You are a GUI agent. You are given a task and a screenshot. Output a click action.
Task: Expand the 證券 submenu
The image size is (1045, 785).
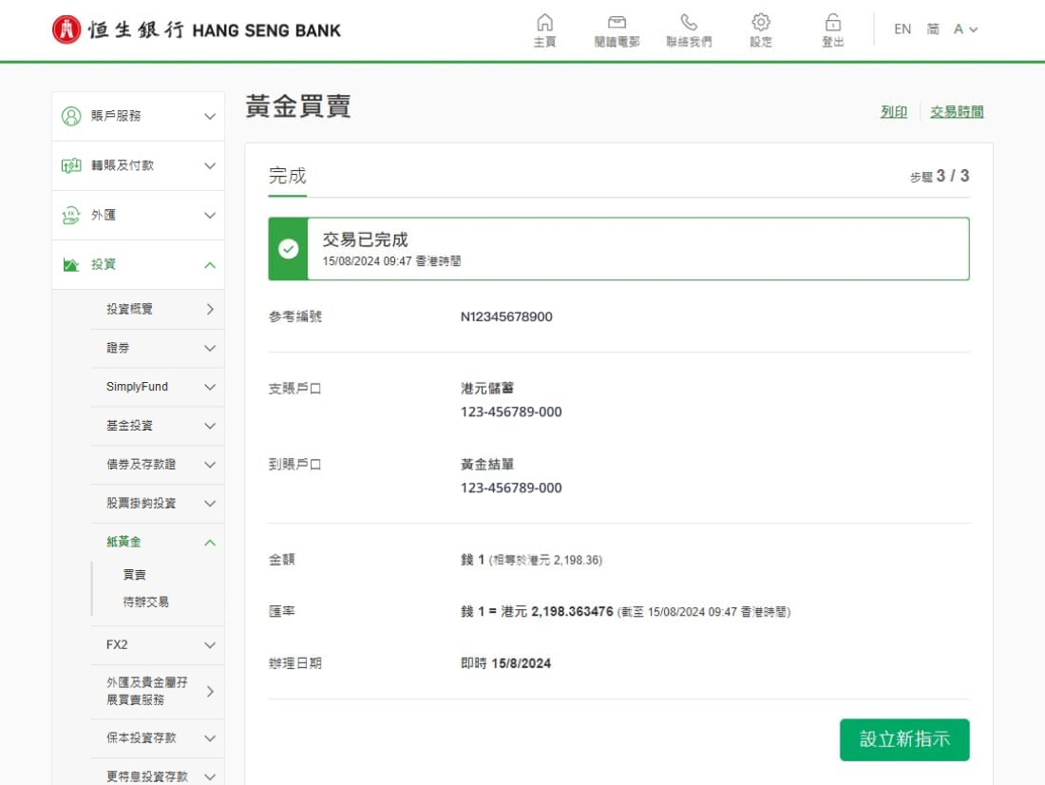pos(210,349)
